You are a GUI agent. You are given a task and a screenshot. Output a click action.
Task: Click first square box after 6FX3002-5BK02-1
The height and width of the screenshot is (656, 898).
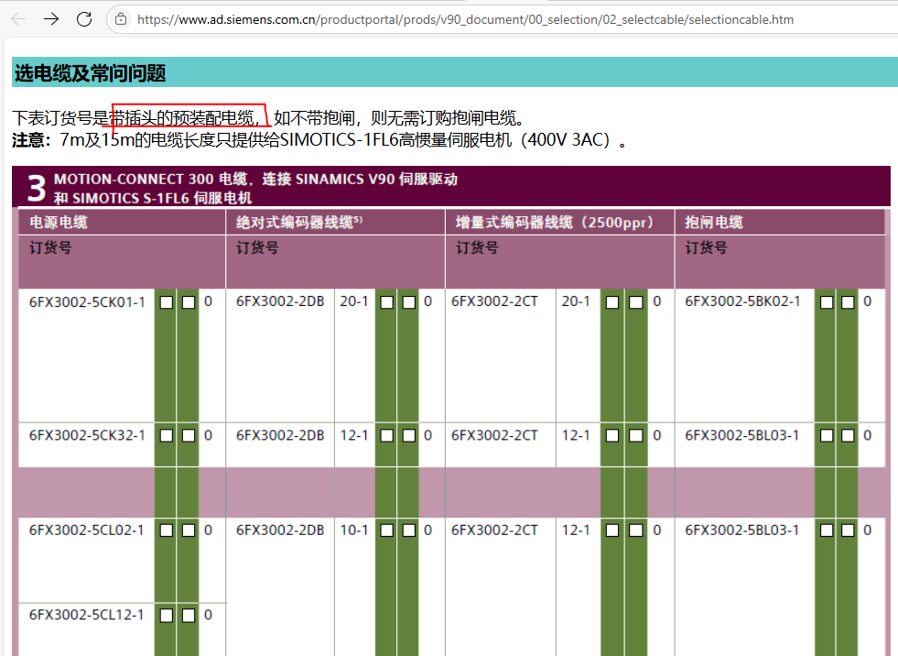[x=827, y=302]
